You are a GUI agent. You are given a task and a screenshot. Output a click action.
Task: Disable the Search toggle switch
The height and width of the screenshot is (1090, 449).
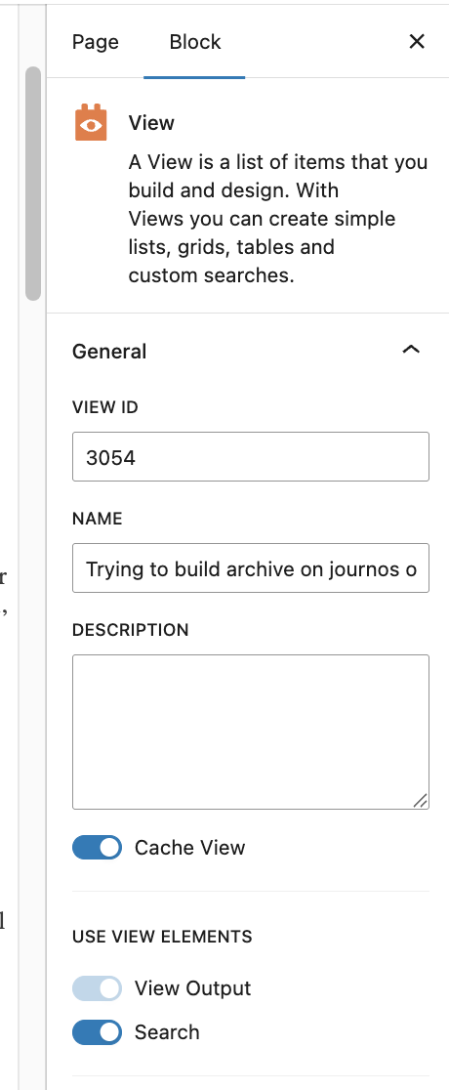click(x=98, y=1032)
